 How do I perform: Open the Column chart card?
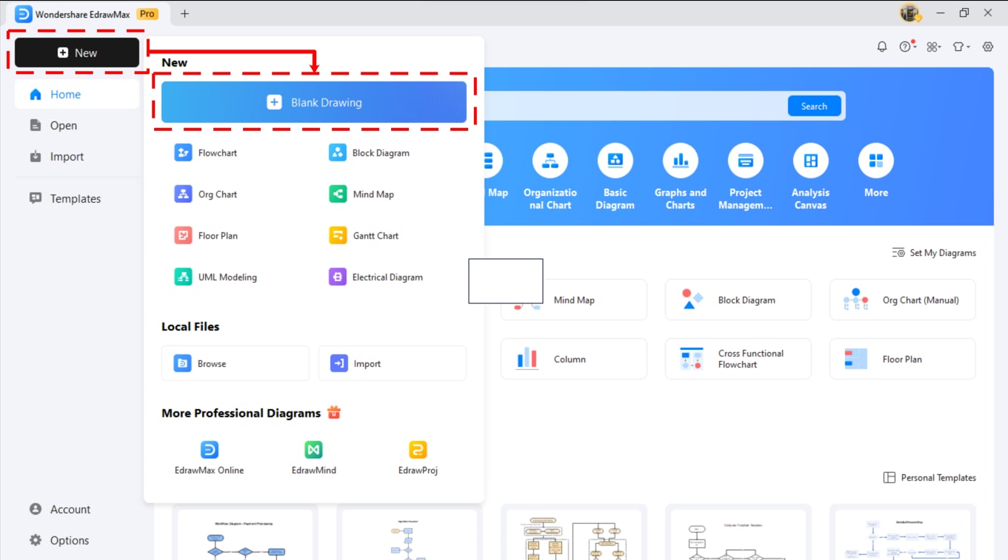[574, 359]
